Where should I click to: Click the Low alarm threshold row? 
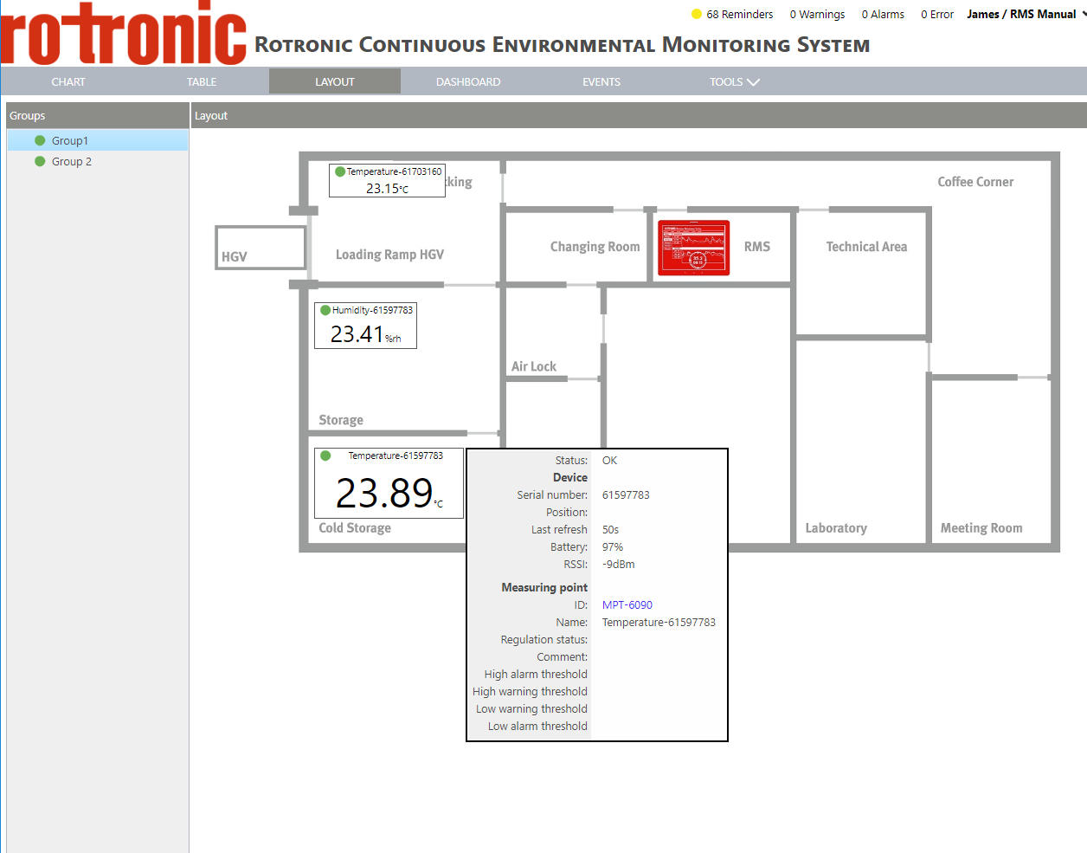click(597, 727)
